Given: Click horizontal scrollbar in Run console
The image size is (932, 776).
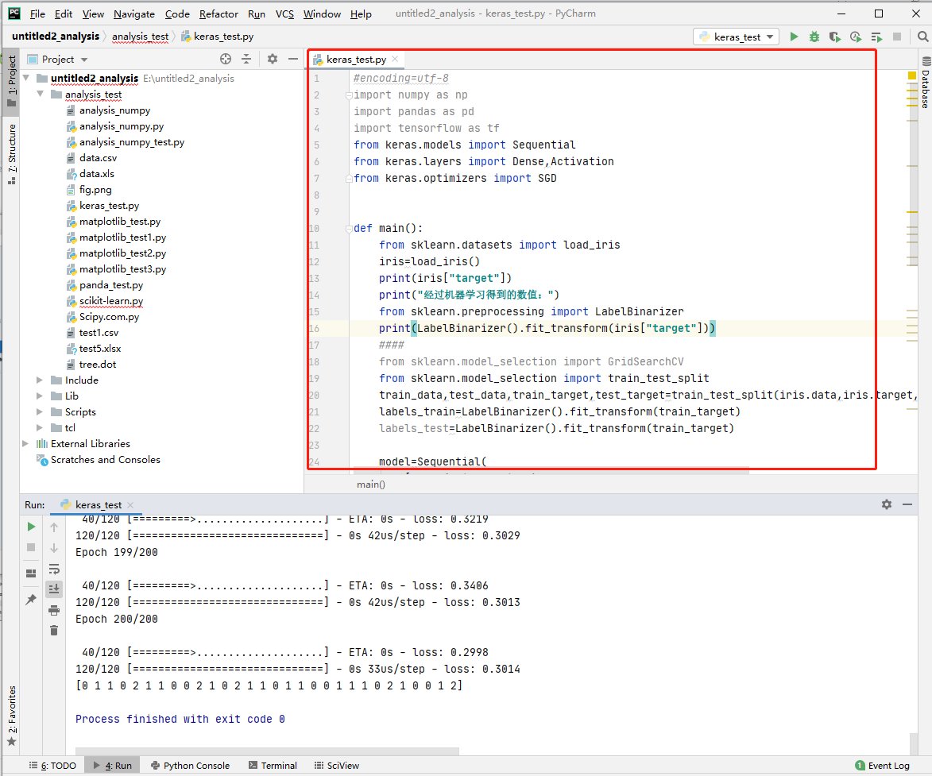Looking at the screenshot, I should pyautogui.click(x=268, y=751).
